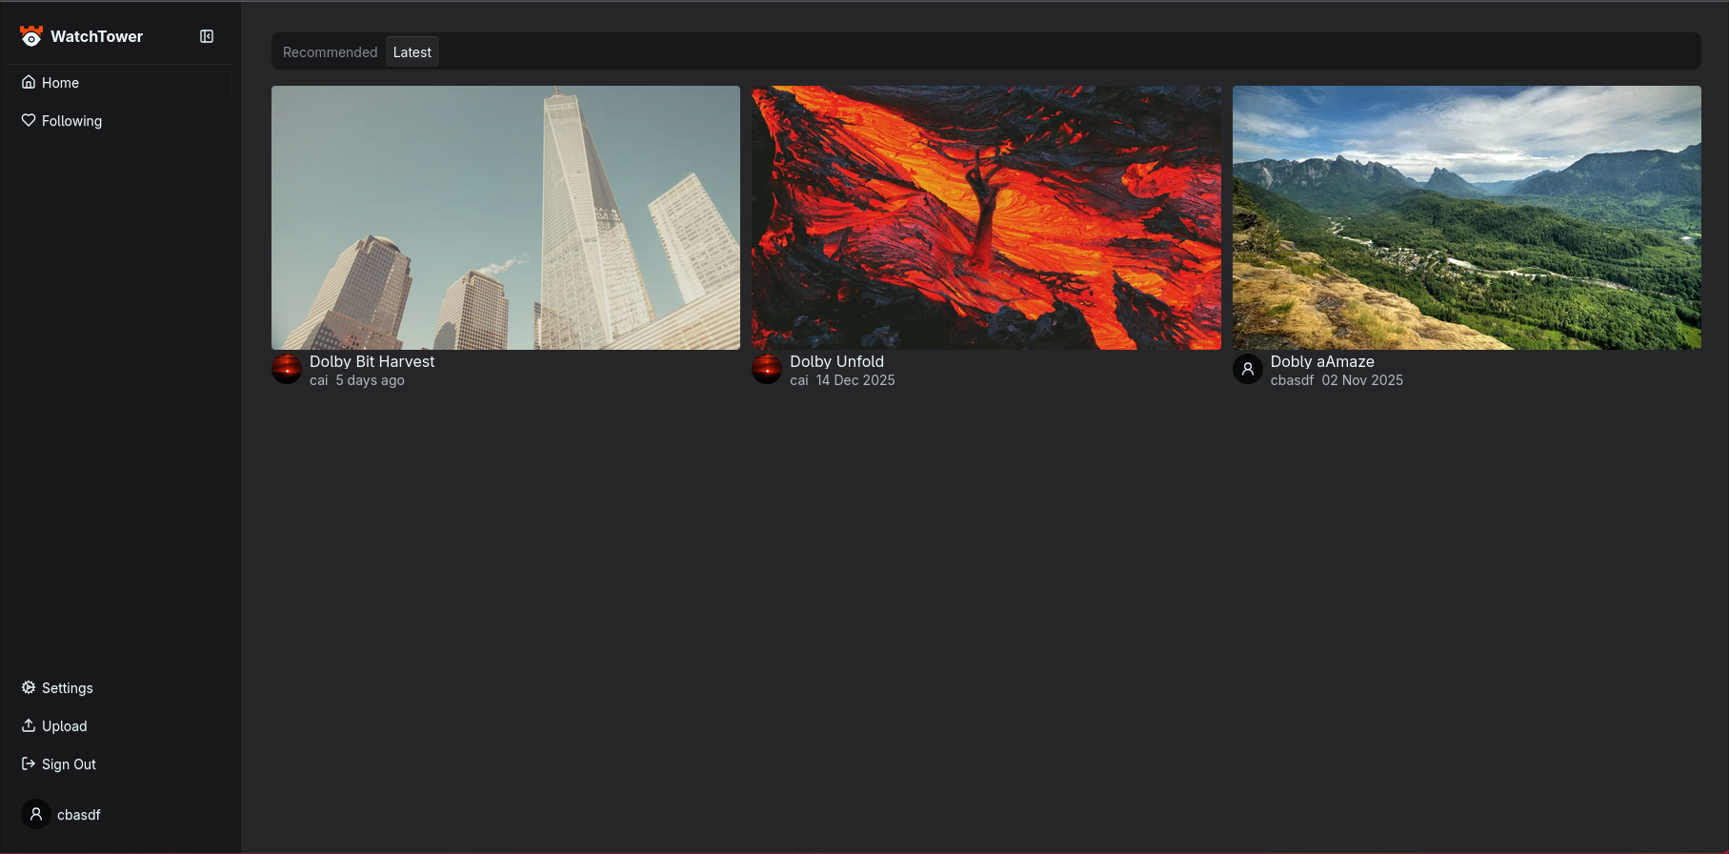Click the house icon beside Home
The image size is (1729, 854).
[29, 82]
